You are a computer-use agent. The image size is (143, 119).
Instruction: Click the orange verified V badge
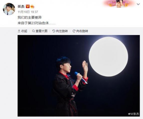coord(28,6)
